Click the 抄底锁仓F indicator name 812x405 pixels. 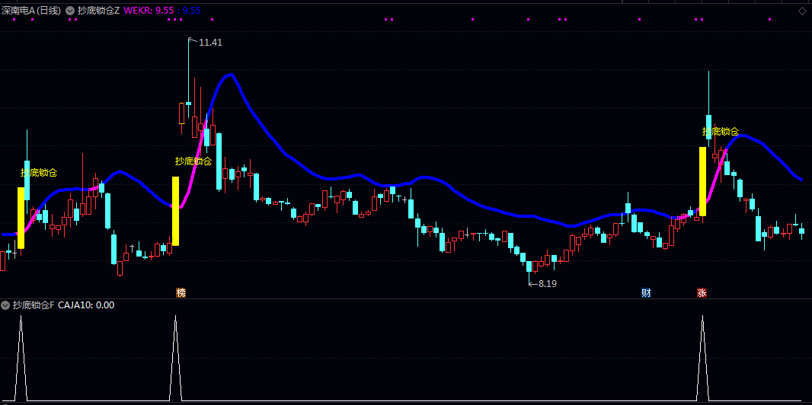[x=34, y=305]
